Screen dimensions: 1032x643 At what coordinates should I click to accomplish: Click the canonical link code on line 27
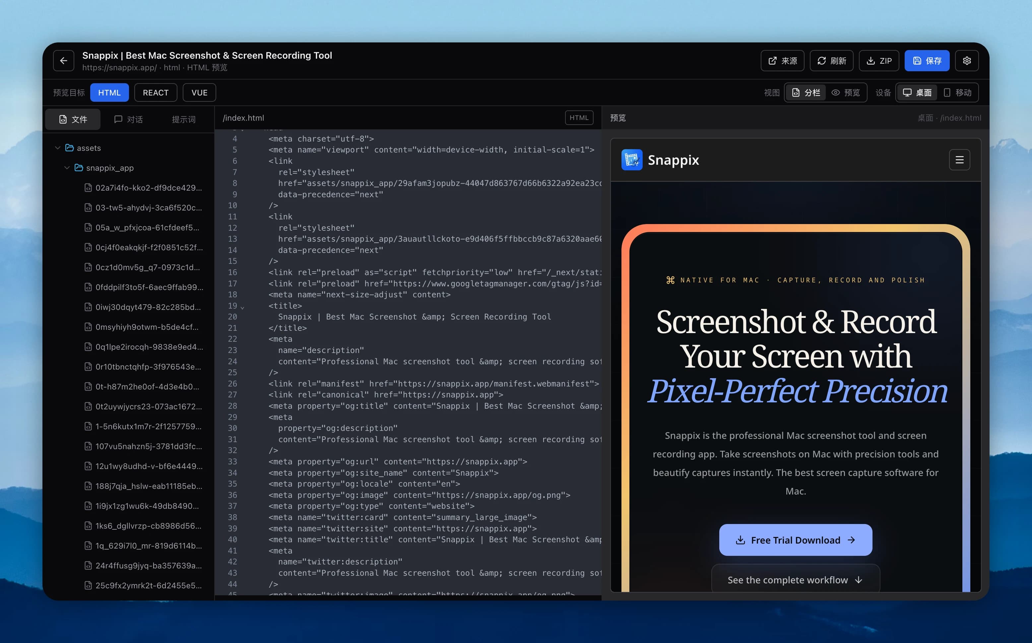[385, 395]
